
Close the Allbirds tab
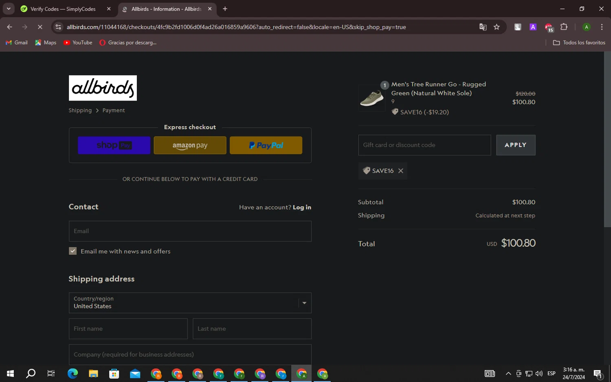pos(210,9)
